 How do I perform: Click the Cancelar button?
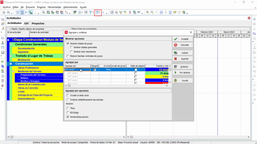click(x=183, y=45)
